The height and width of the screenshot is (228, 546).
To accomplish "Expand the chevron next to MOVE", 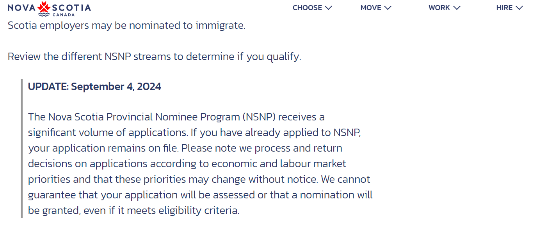I will [388, 8].
